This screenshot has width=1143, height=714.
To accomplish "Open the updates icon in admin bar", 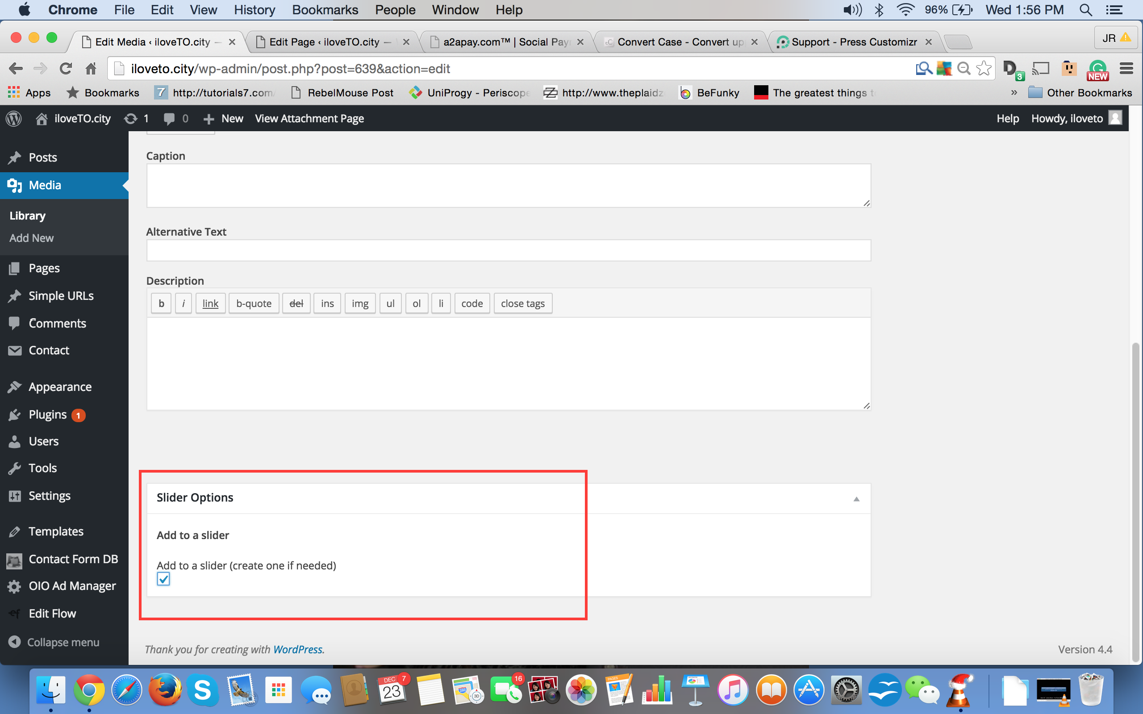I will tap(131, 119).
